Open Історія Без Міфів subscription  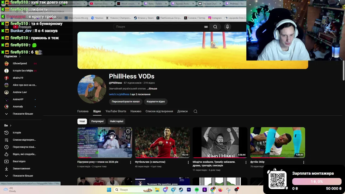(x=21, y=71)
